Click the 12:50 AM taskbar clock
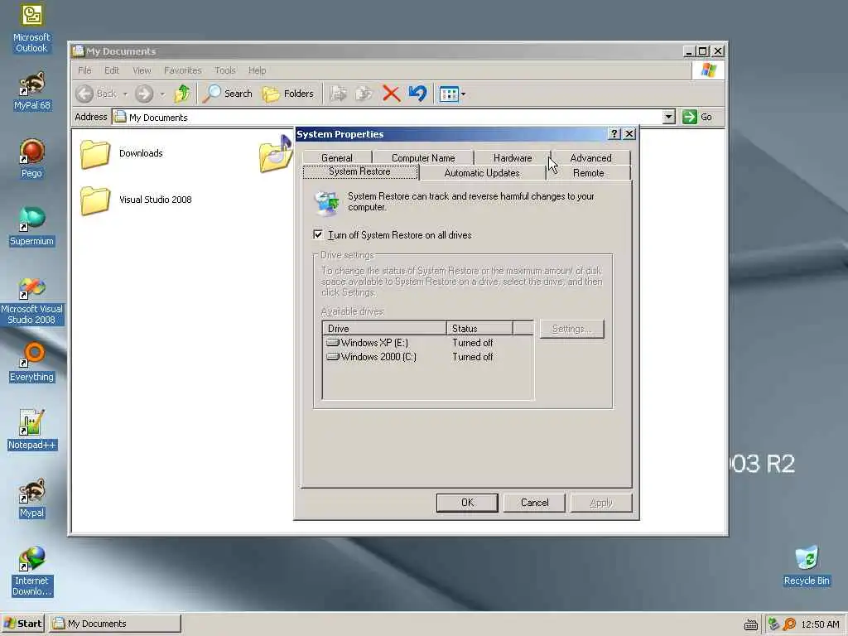The height and width of the screenshot is (636, 848). pyautogui.click(x=820, y=624)
